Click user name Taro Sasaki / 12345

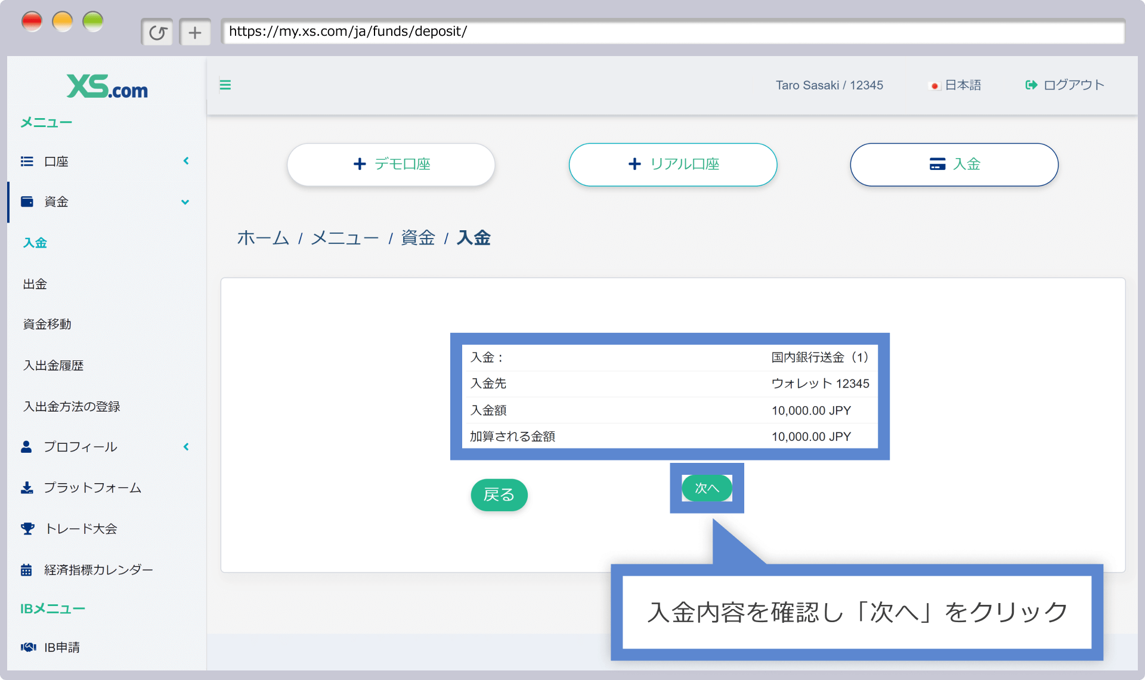829,85
